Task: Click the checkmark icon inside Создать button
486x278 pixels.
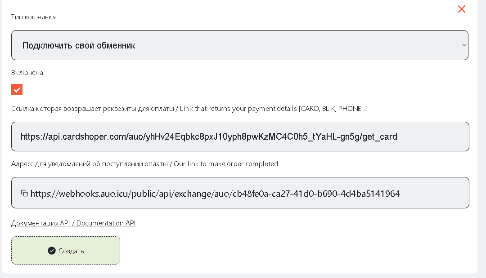Action: (52, 251)
